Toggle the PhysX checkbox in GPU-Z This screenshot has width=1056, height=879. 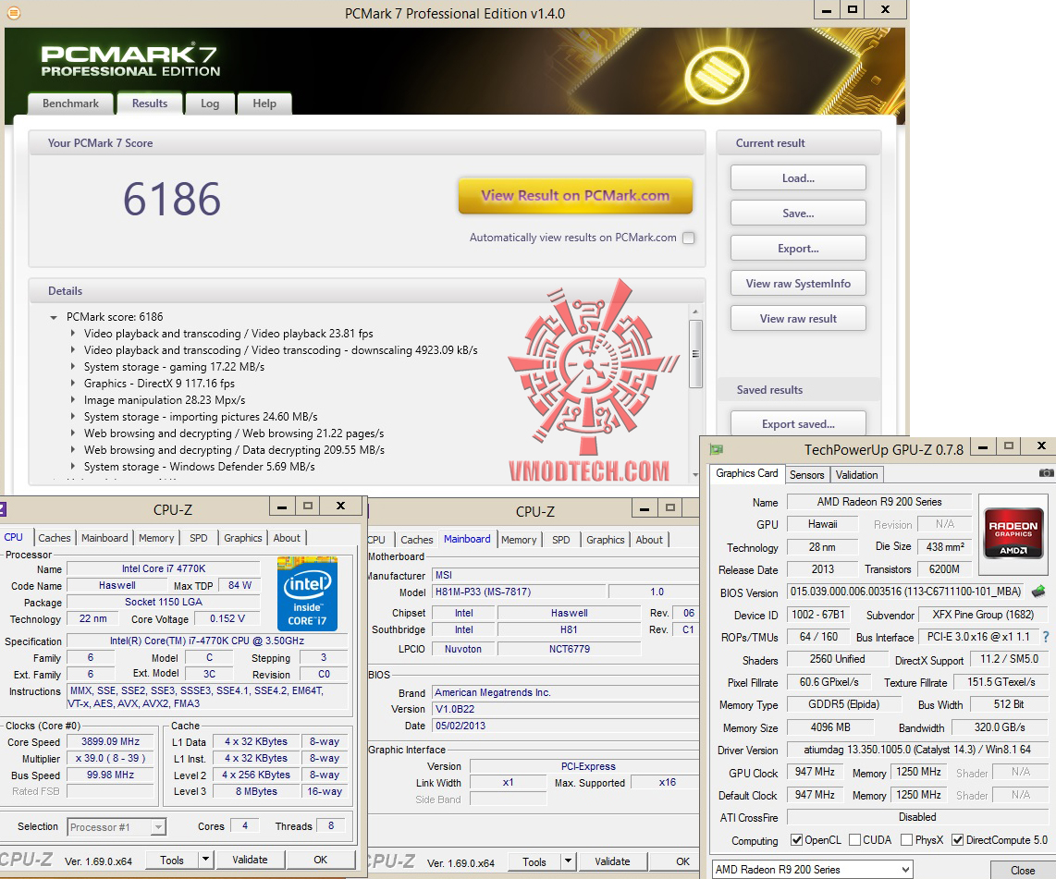point(906,840)
